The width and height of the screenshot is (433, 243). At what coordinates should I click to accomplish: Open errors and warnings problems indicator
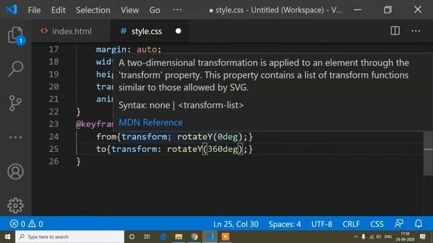coord(26,223)
